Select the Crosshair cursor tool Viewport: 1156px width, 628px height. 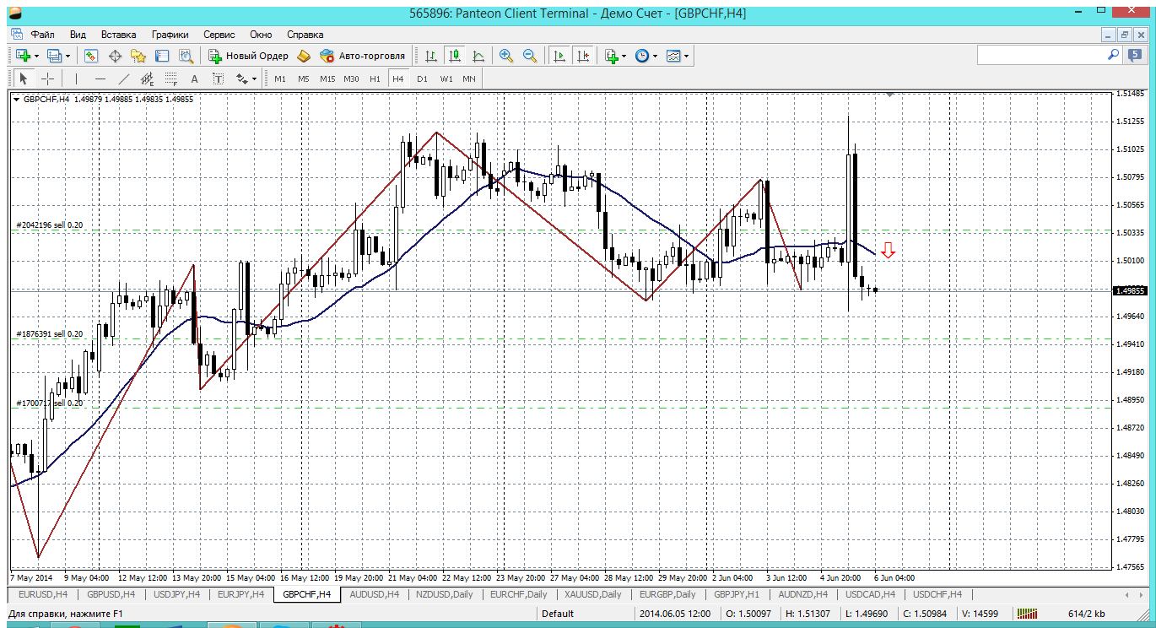(x=48, y=78)
